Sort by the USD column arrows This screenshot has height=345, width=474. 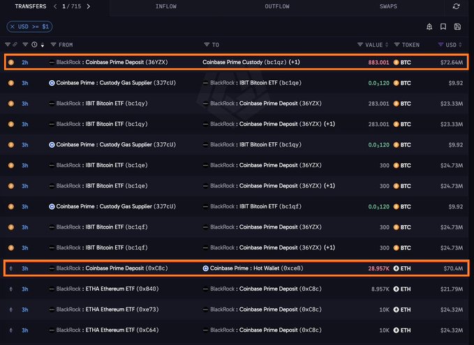pyautogui.click(x=461, y=45)
